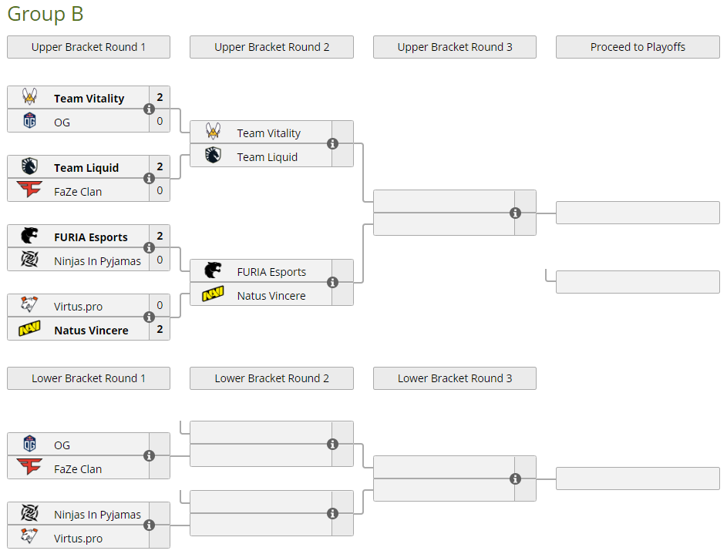Open info for Vitality vs Liquid Round 2 match
Screen dimensions: 727x554
[x=332, y=144]
